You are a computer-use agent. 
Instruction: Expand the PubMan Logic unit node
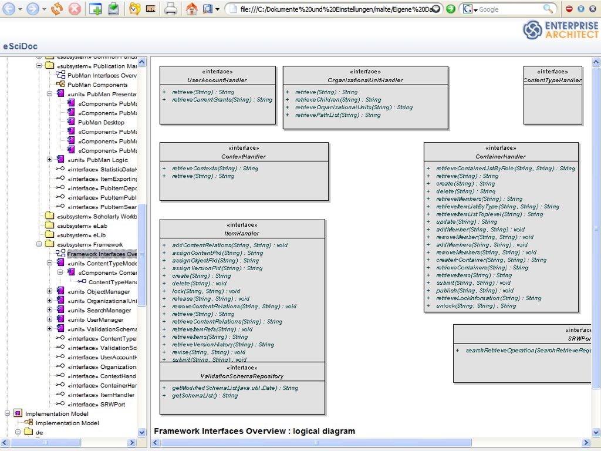(x=49, y=160)
